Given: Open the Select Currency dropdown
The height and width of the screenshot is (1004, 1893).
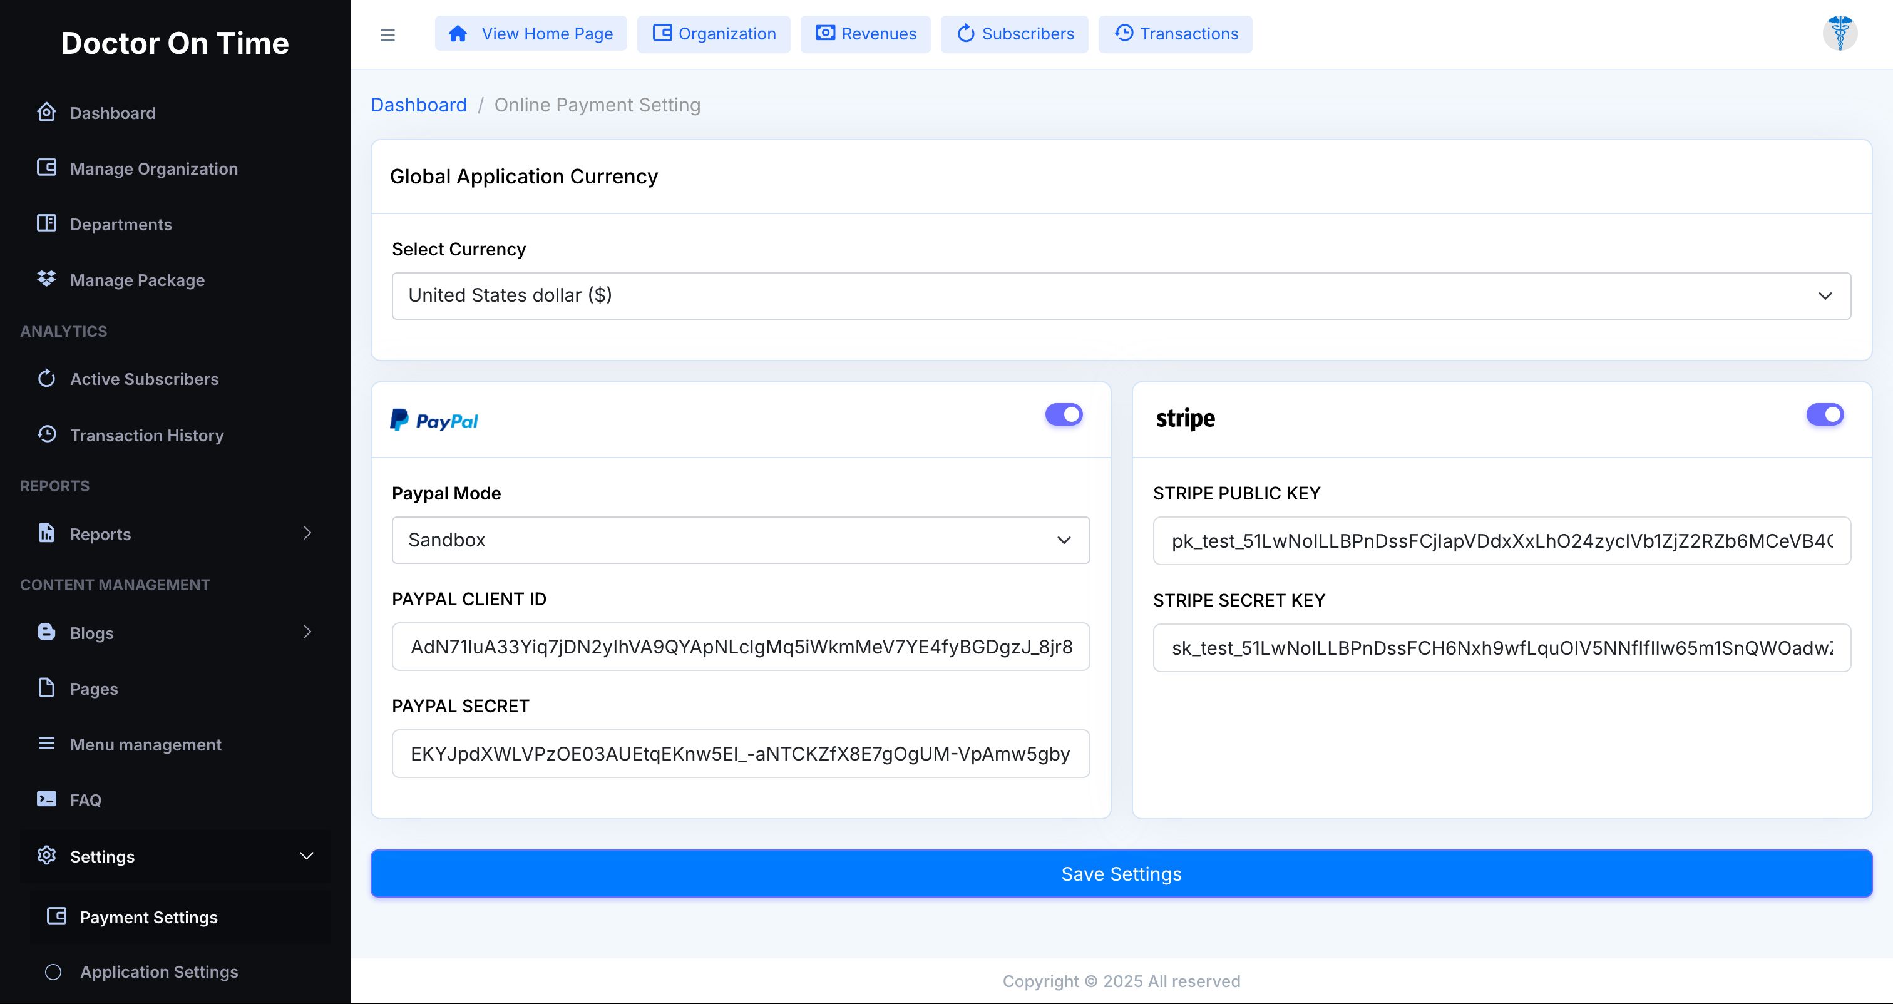Looking at the screenshot, I should 1121,295.
